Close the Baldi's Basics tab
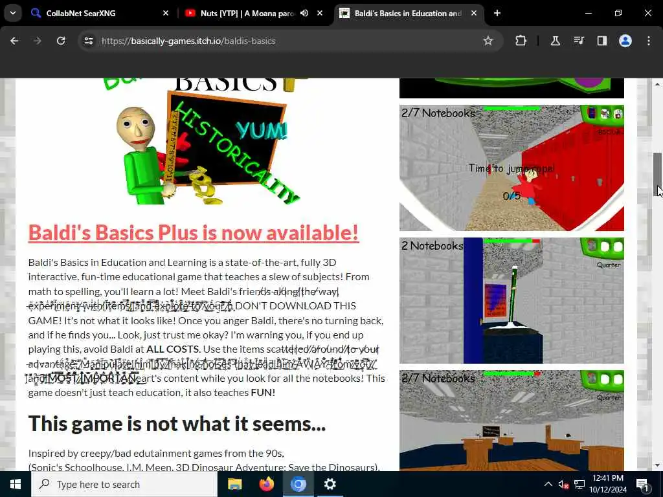Screen dimensions: 663x497 pyautogui.click(x=474, y=13)
